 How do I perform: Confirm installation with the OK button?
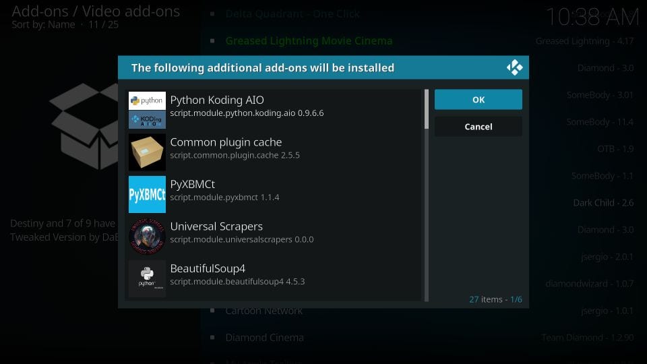click(x=479, y=100)
